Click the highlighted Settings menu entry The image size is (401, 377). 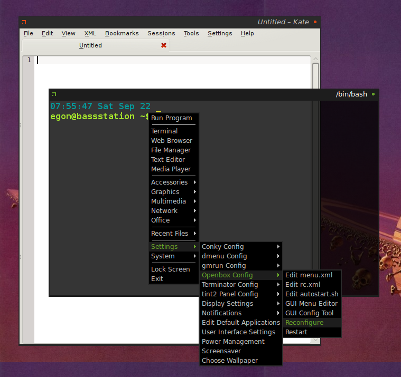(x=173, y=247)
